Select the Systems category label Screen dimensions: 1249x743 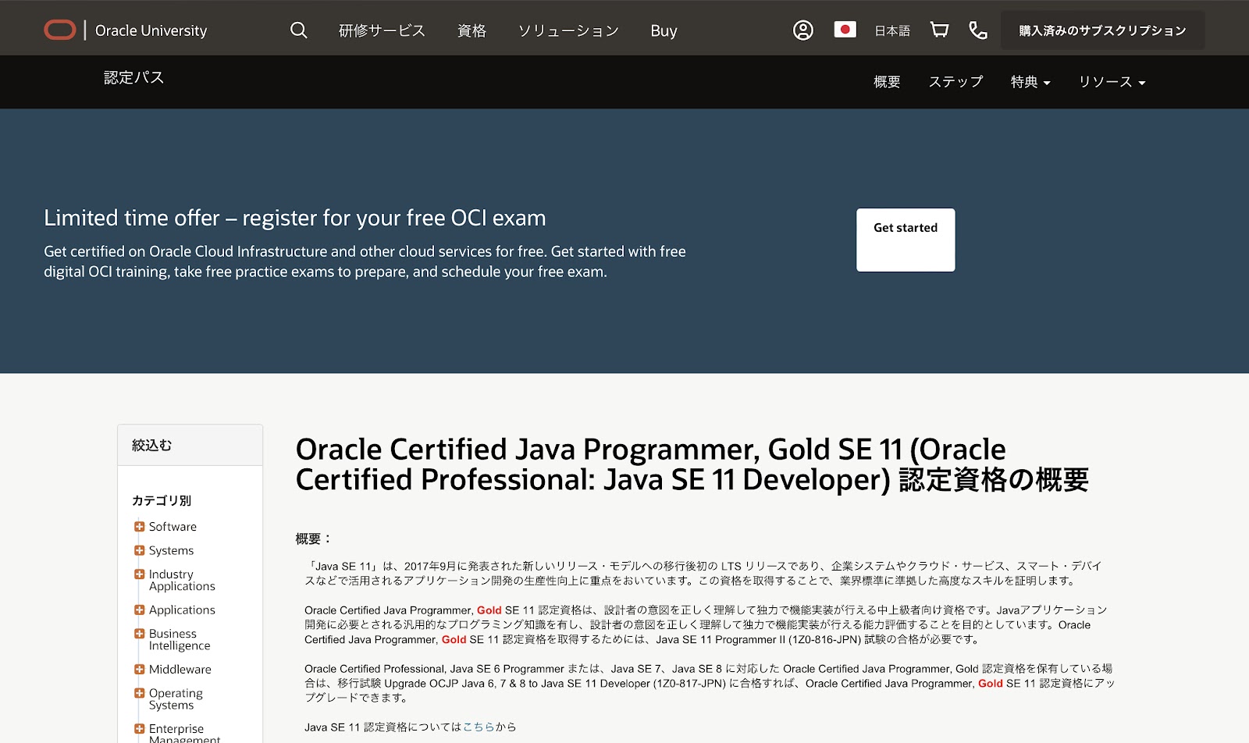point(171,550)
